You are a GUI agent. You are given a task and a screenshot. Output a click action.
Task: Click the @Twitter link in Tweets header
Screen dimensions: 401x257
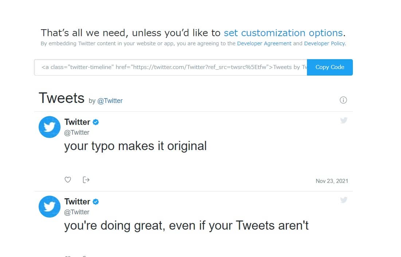tap(110, 101)
